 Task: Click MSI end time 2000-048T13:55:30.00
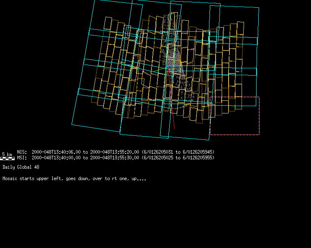114,158
